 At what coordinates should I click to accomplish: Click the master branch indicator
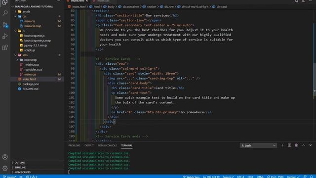click(x=9, y=177)
